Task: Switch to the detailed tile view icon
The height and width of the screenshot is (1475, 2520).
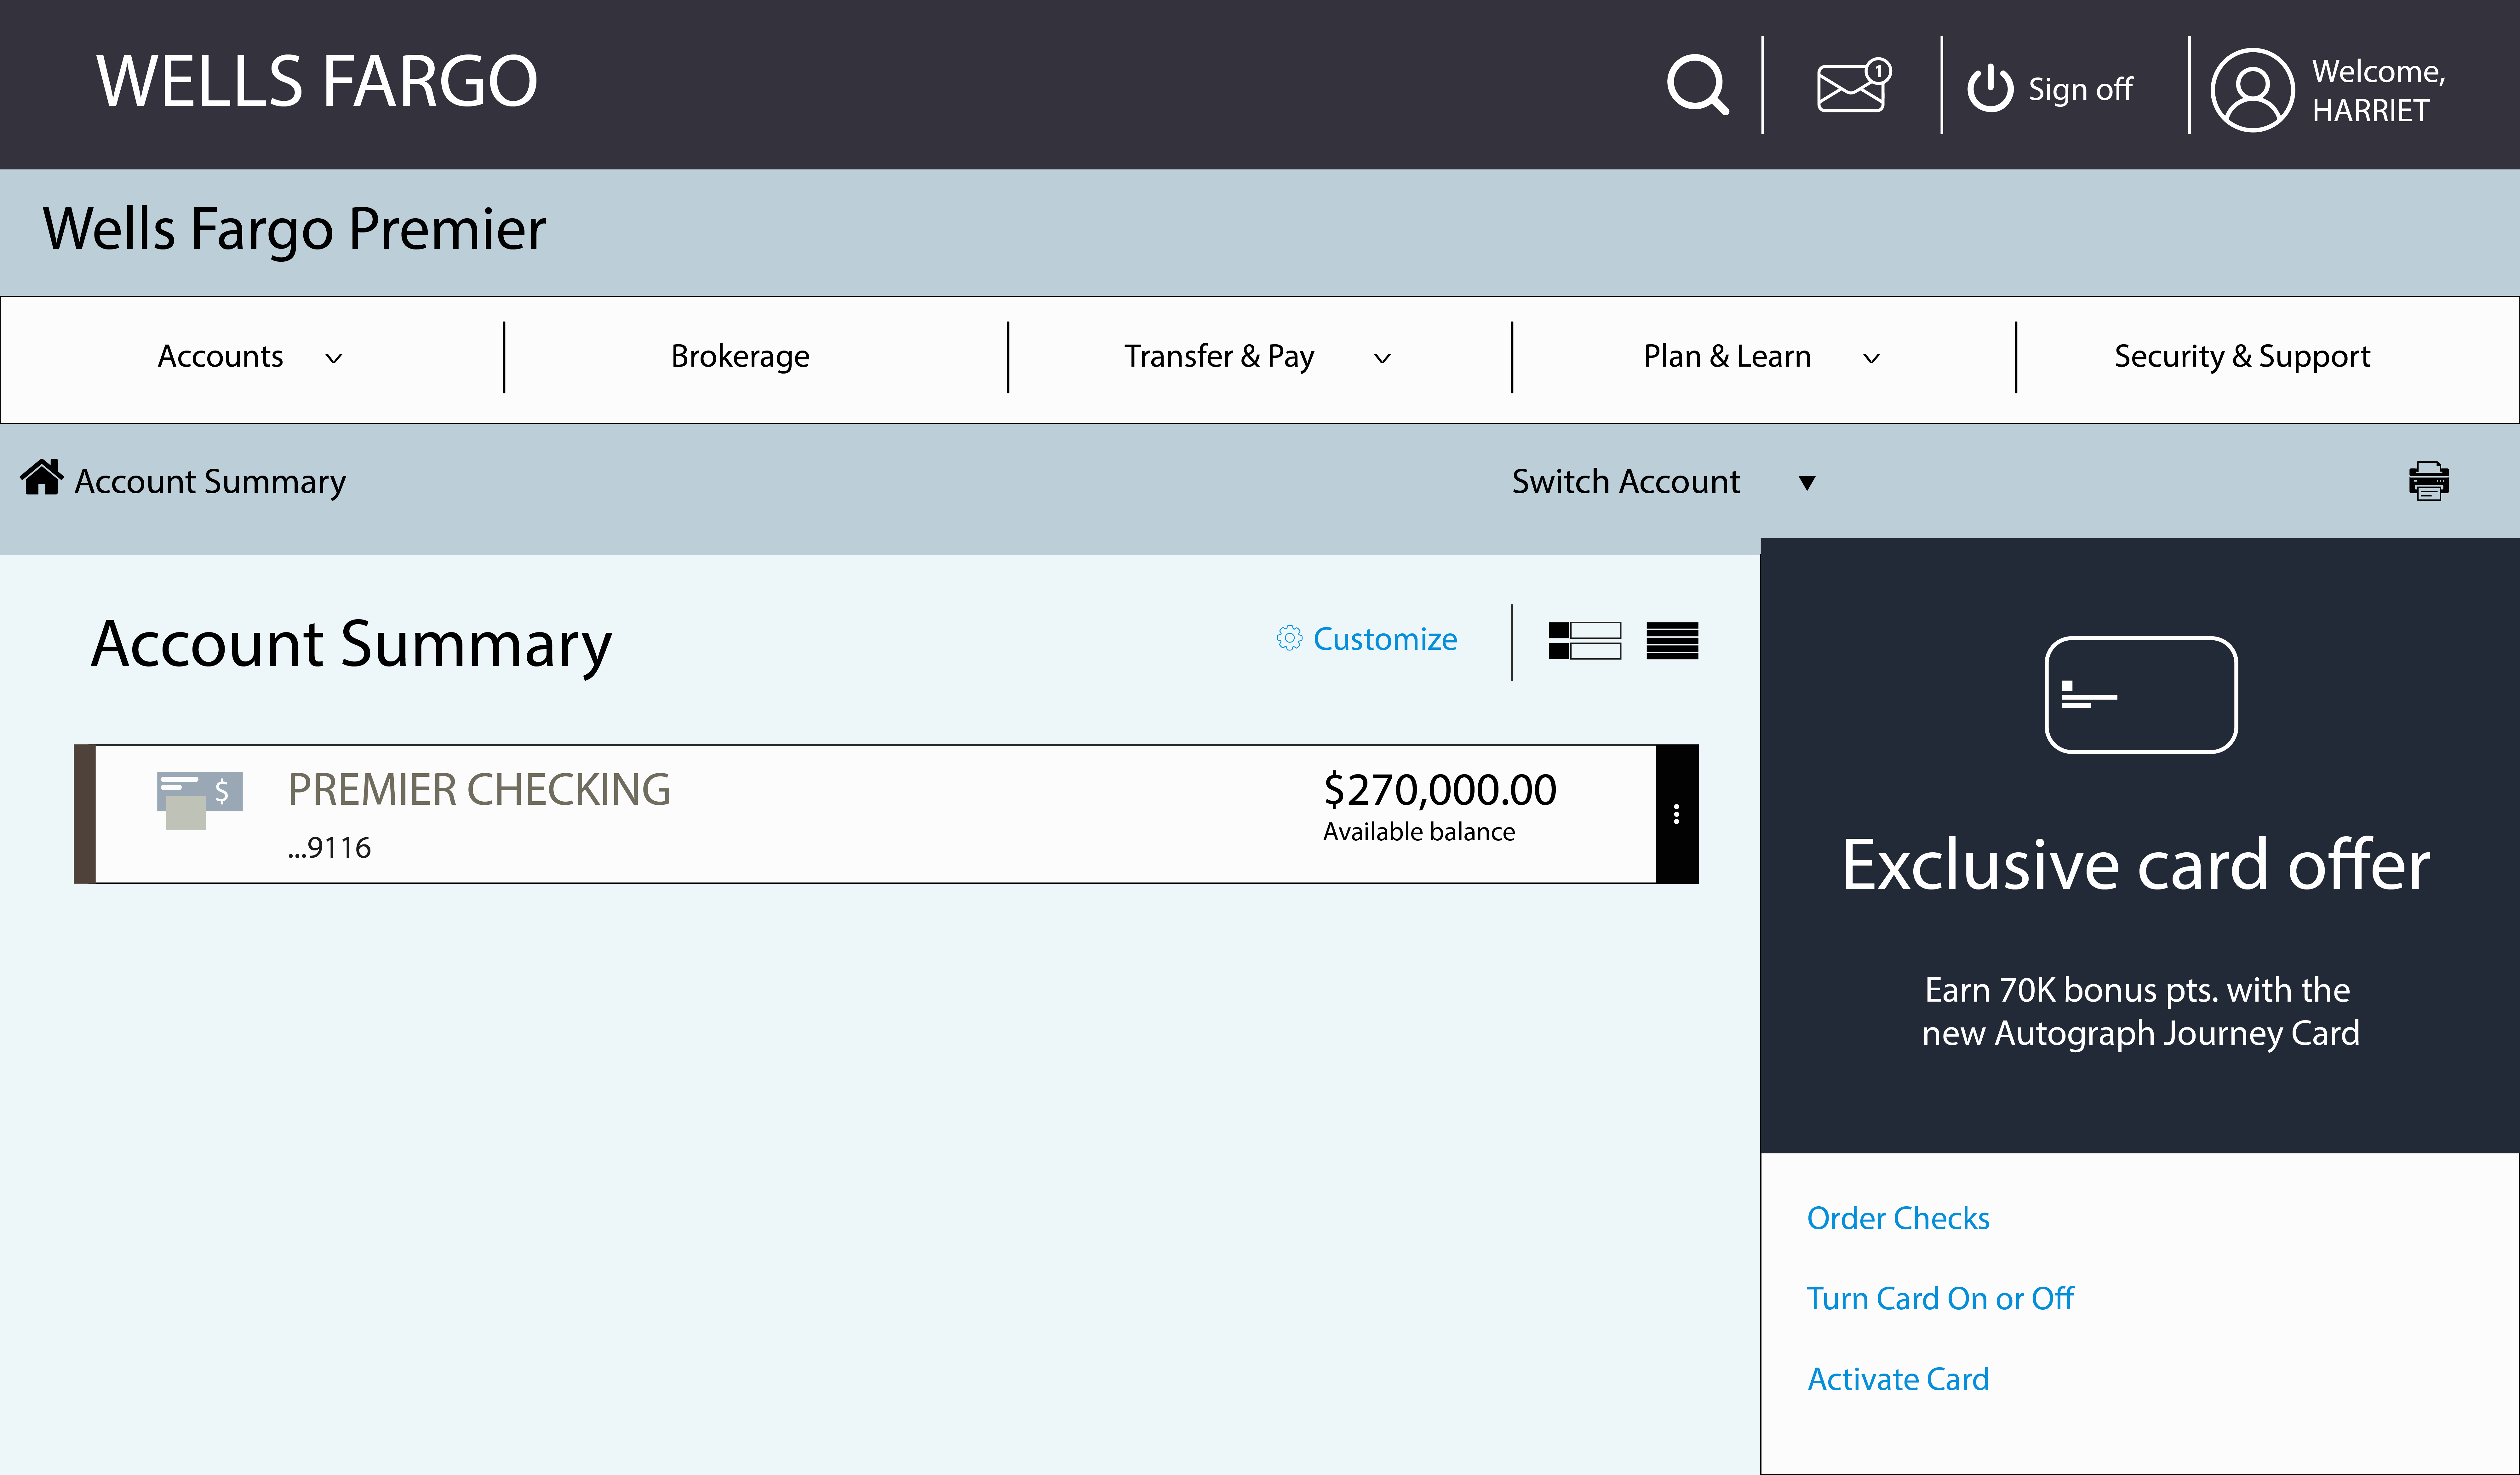Action: [1585, 641]
